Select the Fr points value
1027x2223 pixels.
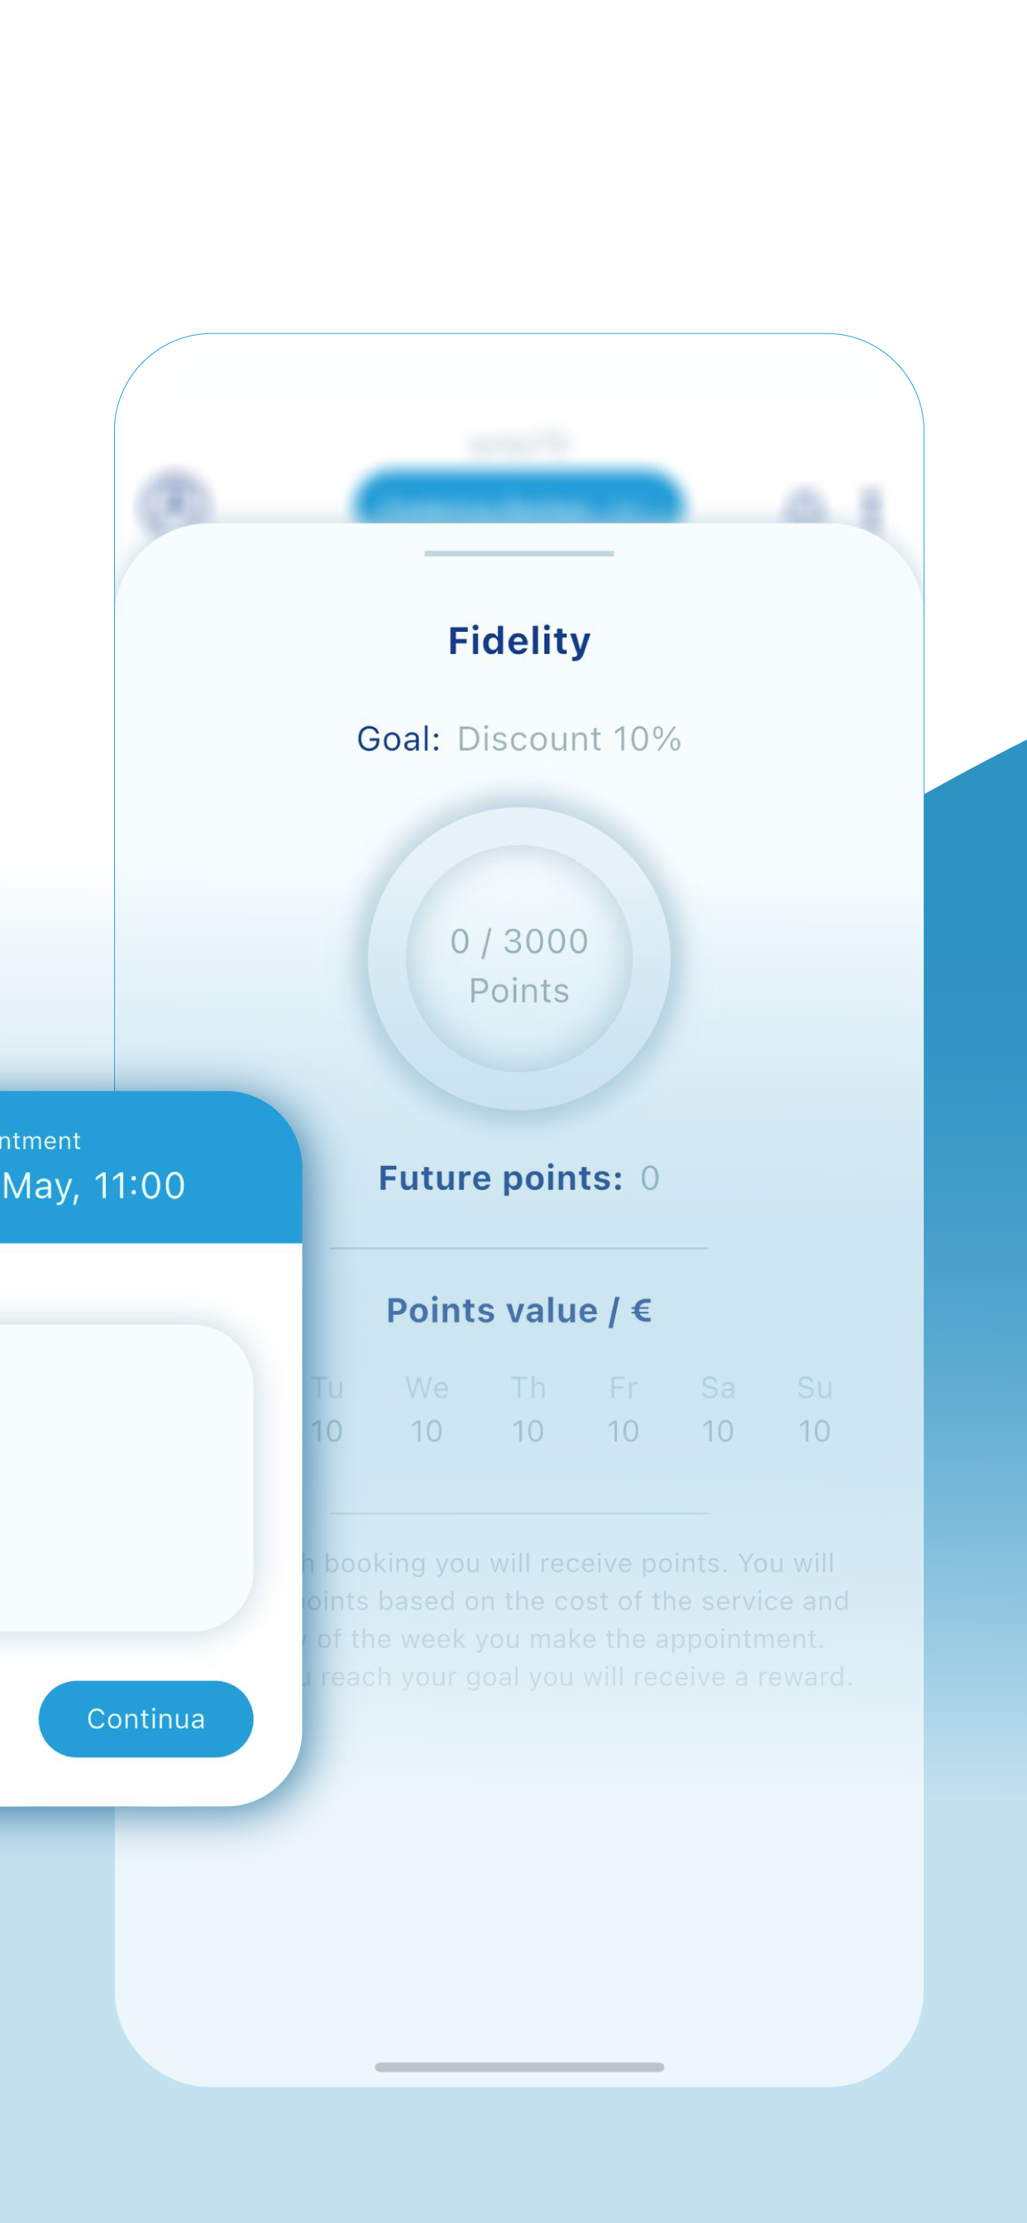tap(623, 1431)
